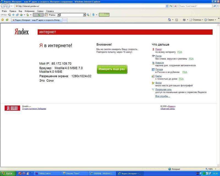Screen dimensions: 220x176
Task: Click the address bar with internet.yandex.ru URL
Action: [x=90, y=6]
